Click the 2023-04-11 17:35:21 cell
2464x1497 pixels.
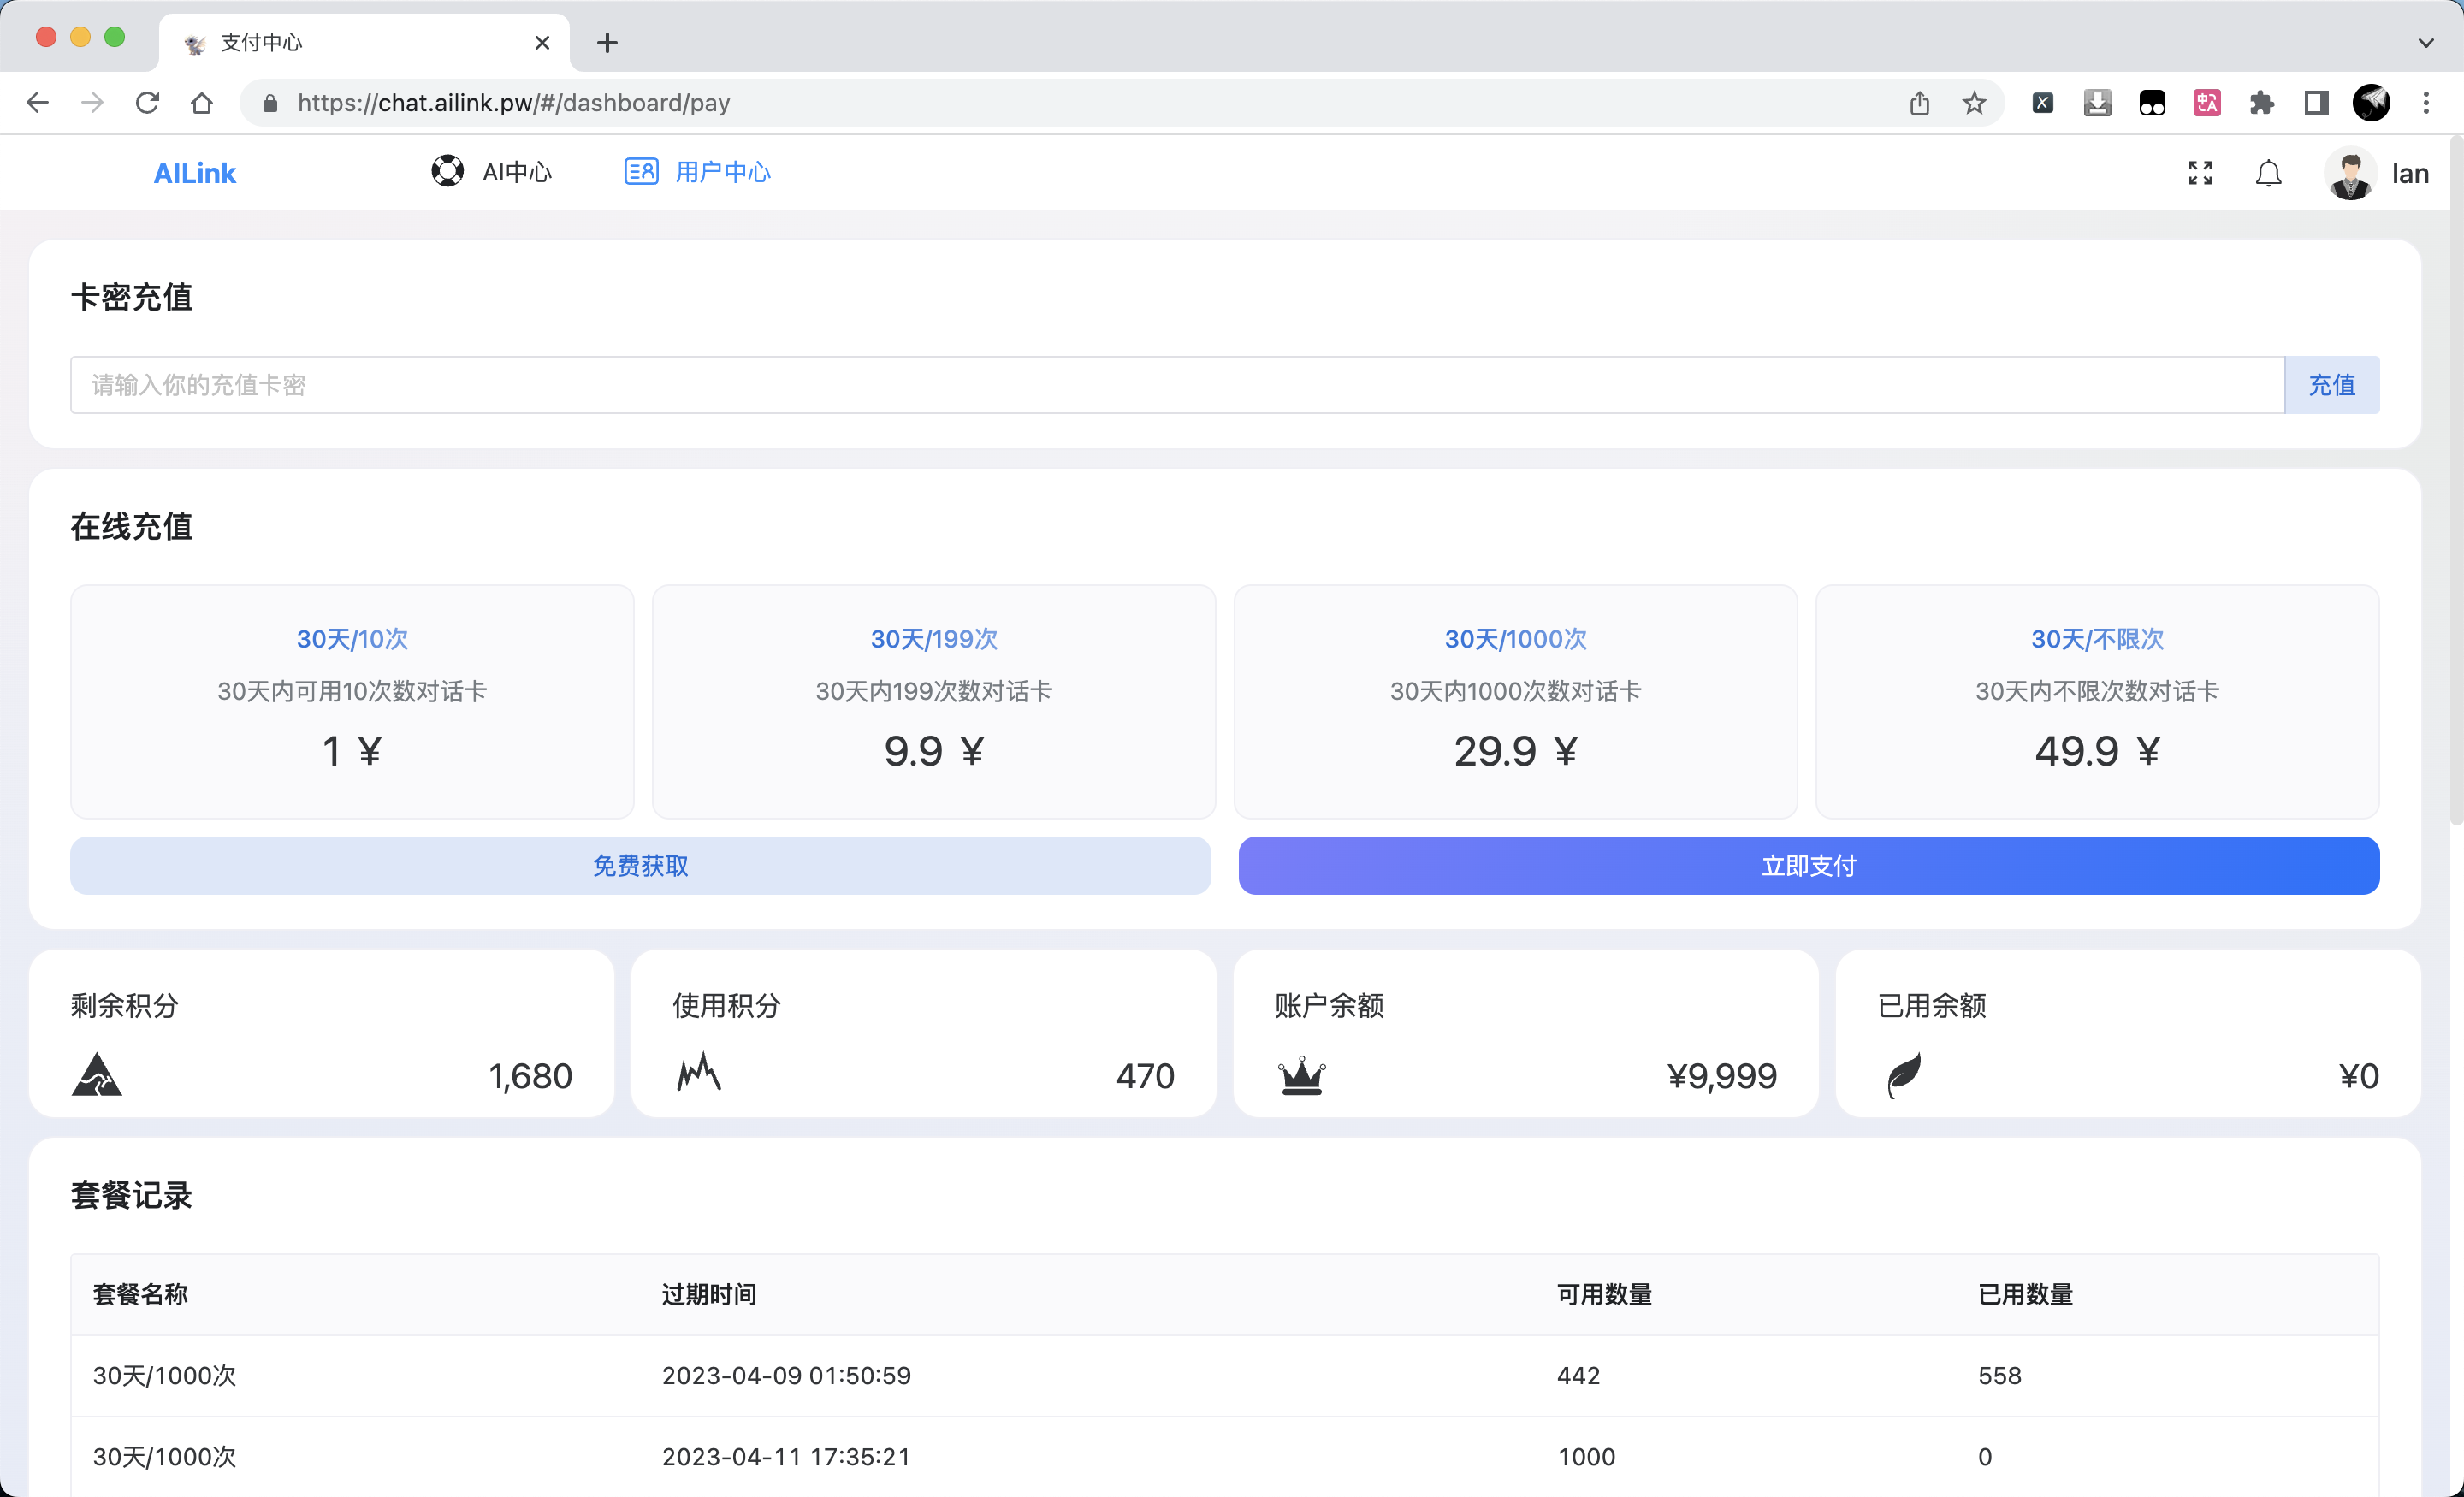pos(786,1456)
